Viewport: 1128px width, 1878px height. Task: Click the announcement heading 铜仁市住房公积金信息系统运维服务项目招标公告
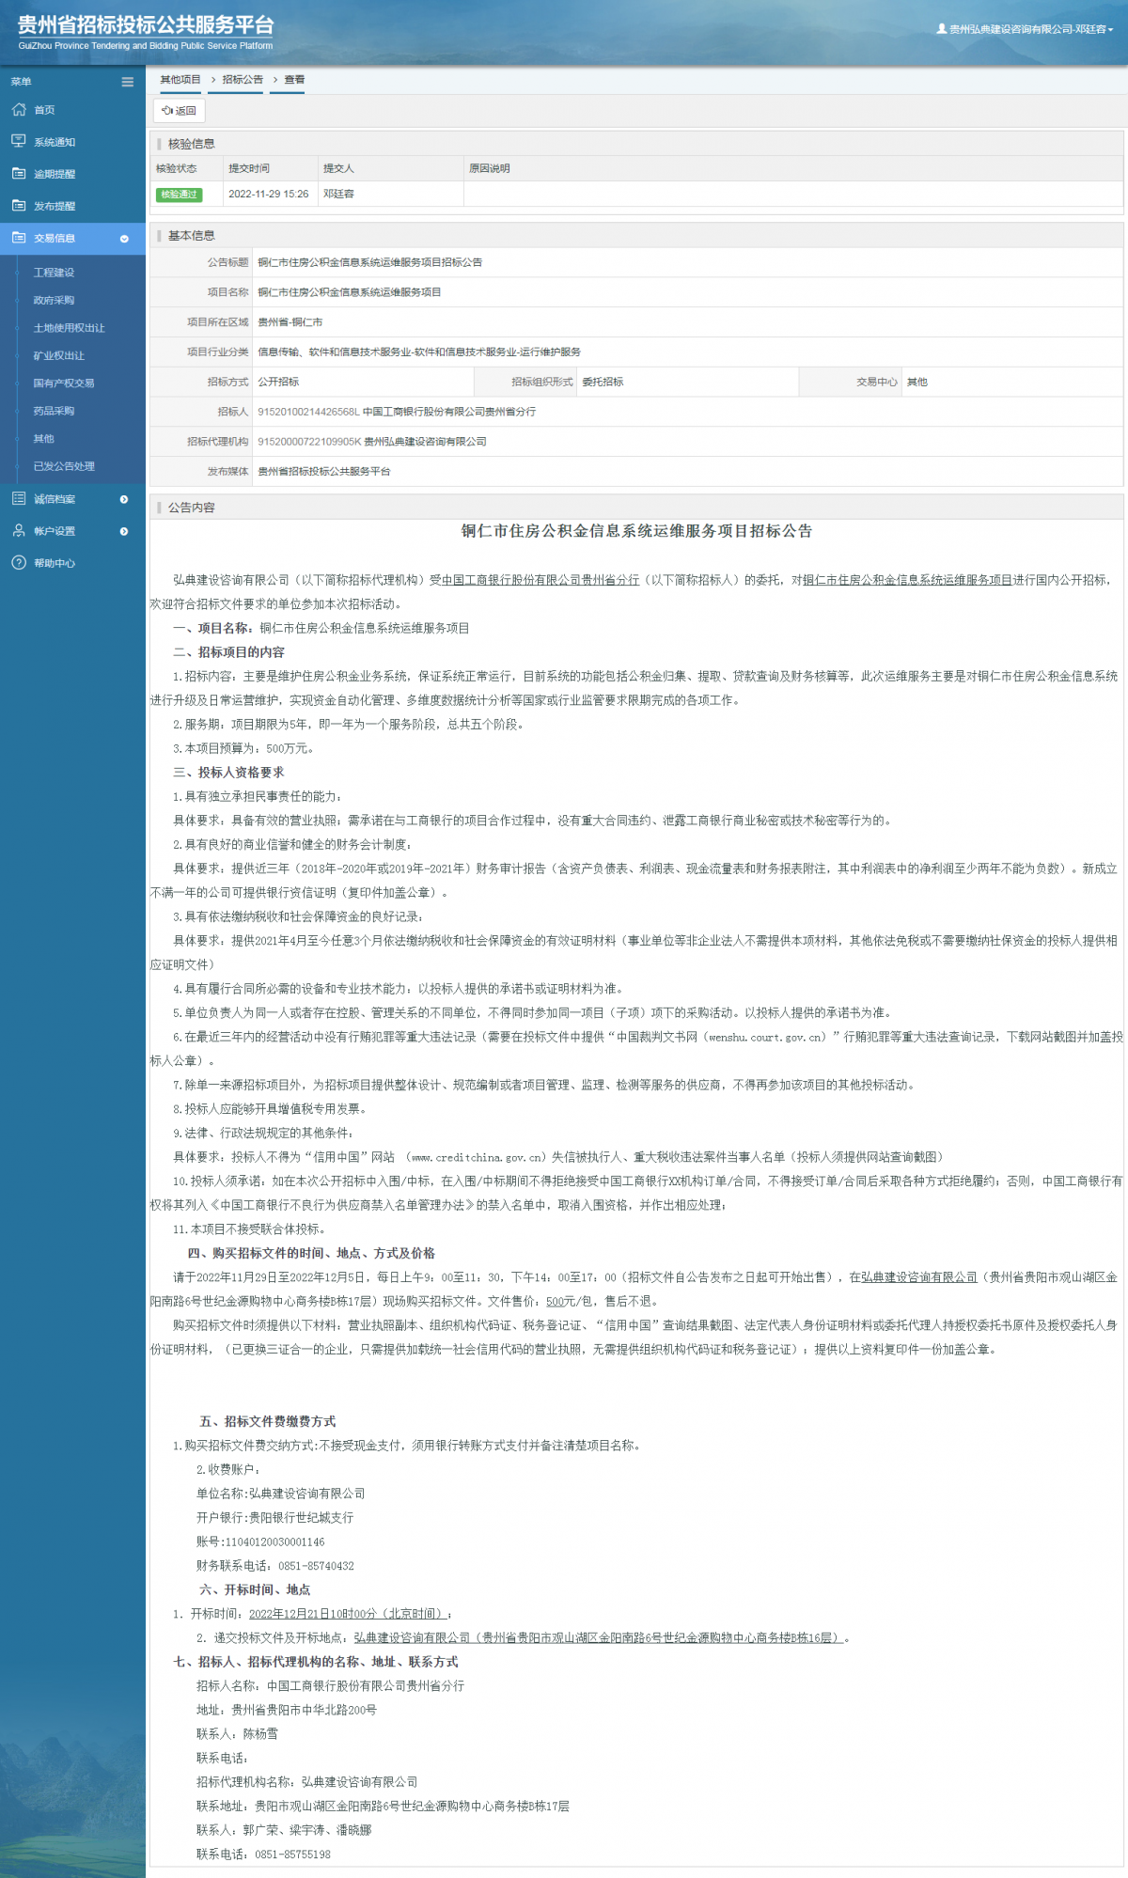pos(636,531)
